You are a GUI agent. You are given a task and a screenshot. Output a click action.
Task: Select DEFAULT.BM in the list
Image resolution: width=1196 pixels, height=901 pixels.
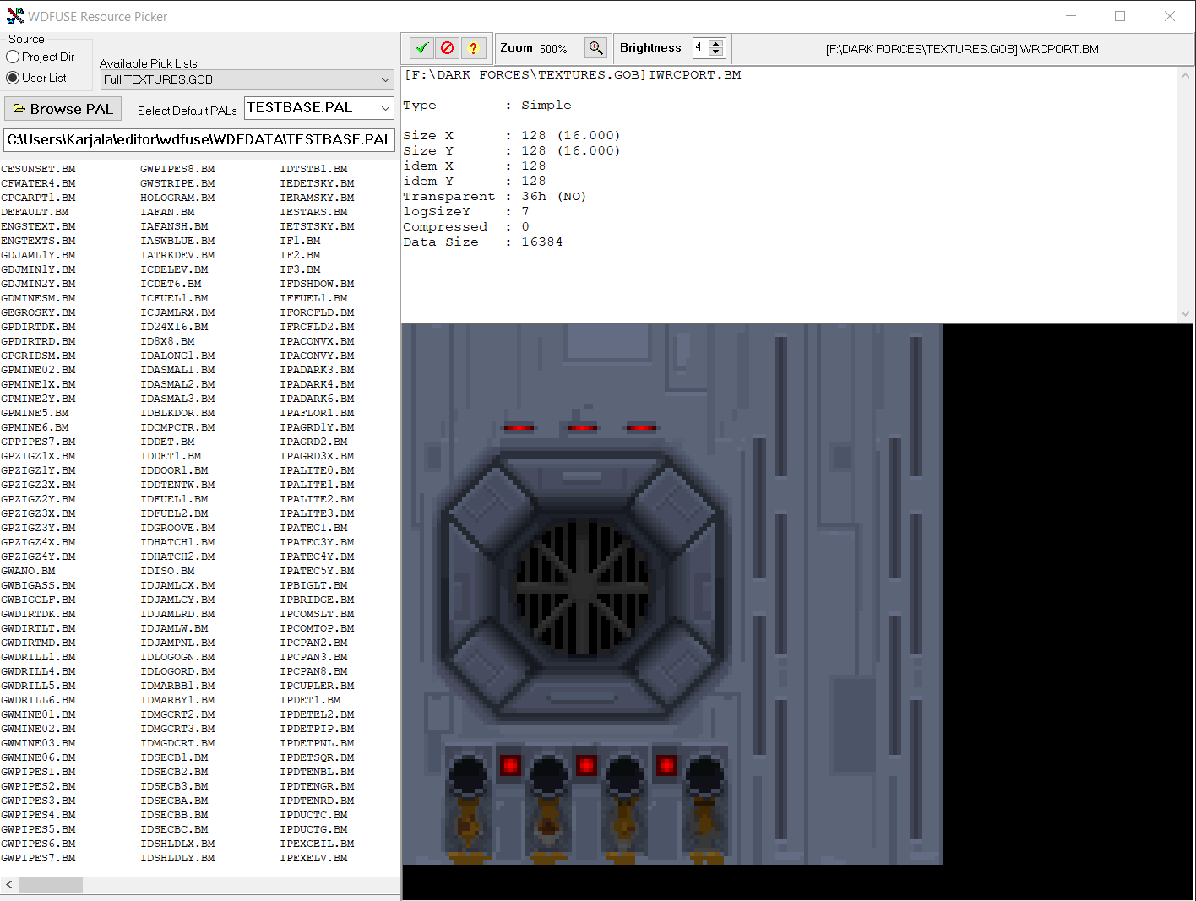click(35, 212)
